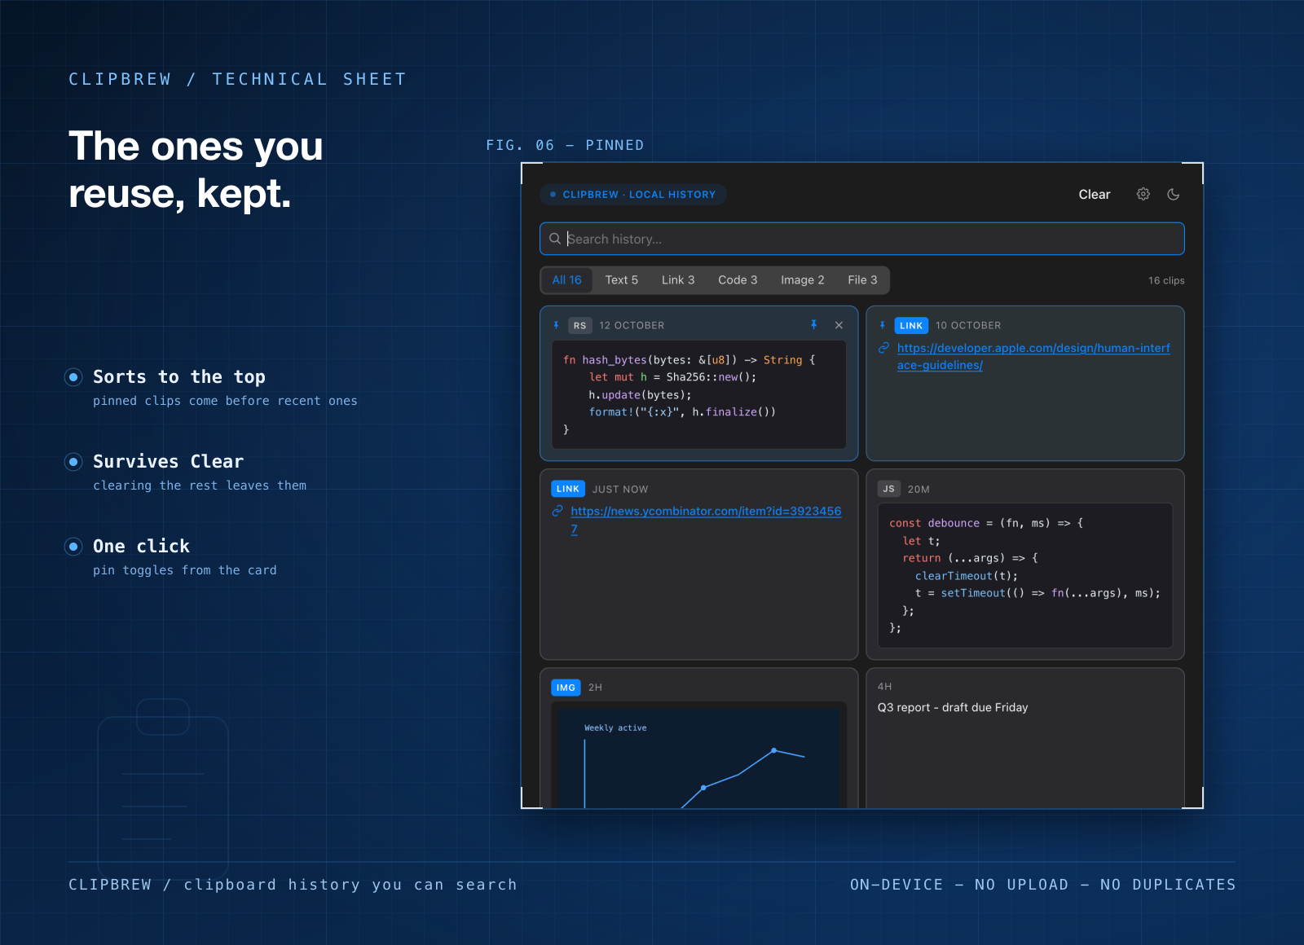Open the news.ycombinator.com item link
This screenshot has width=1304, height=945.
[706, 520]
